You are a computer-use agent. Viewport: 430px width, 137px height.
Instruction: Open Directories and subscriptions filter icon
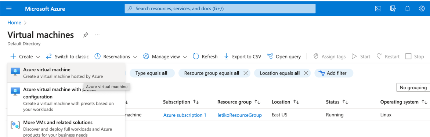click(x=393, y=8)
